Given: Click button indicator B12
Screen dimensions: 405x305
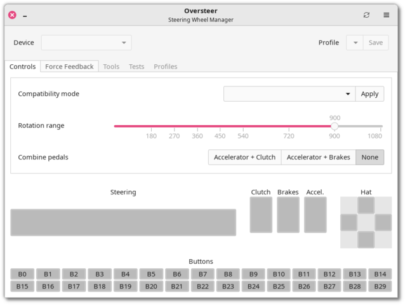Looking at the screenshot, I should tap(329, 274).
